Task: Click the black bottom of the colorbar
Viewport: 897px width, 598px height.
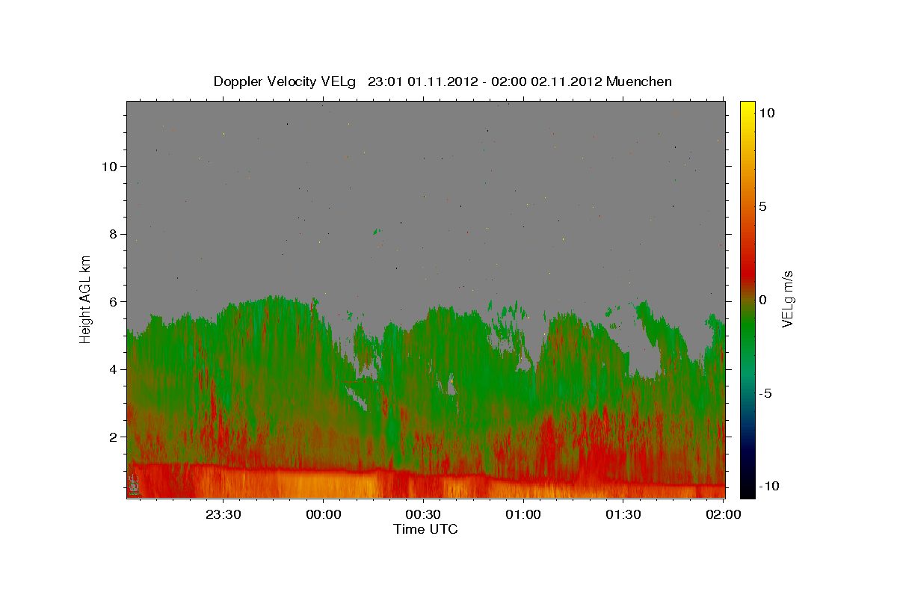Action: point(747,490)
